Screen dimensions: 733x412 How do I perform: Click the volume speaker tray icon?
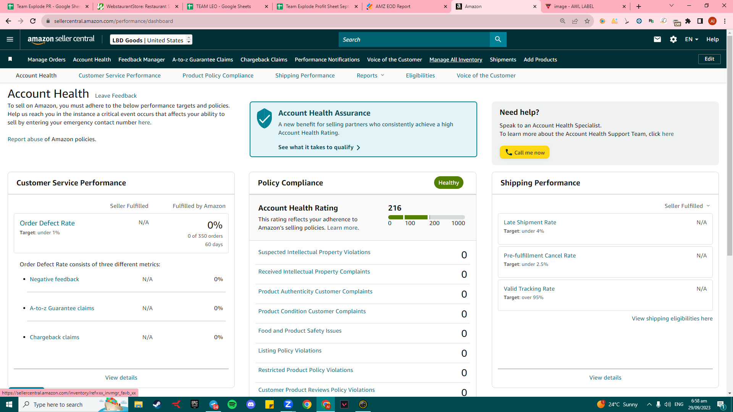(x=667, y=404)
